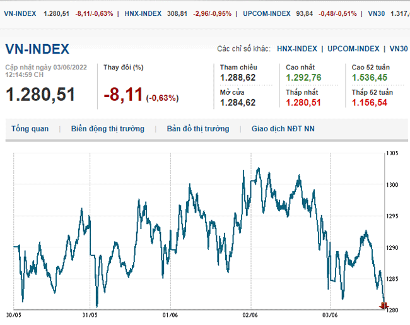Click the 30/05 date label on chart axis

(x=14, y=314)
